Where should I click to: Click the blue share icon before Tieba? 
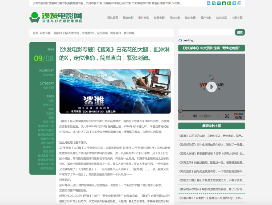[x=234, y=3]
